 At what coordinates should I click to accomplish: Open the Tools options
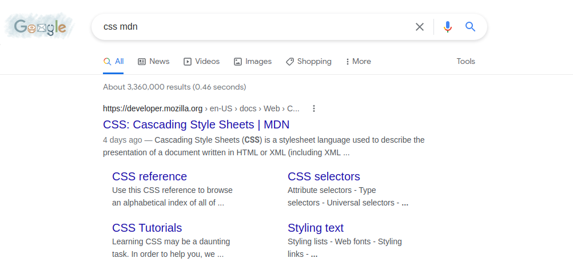coord(465,62)
